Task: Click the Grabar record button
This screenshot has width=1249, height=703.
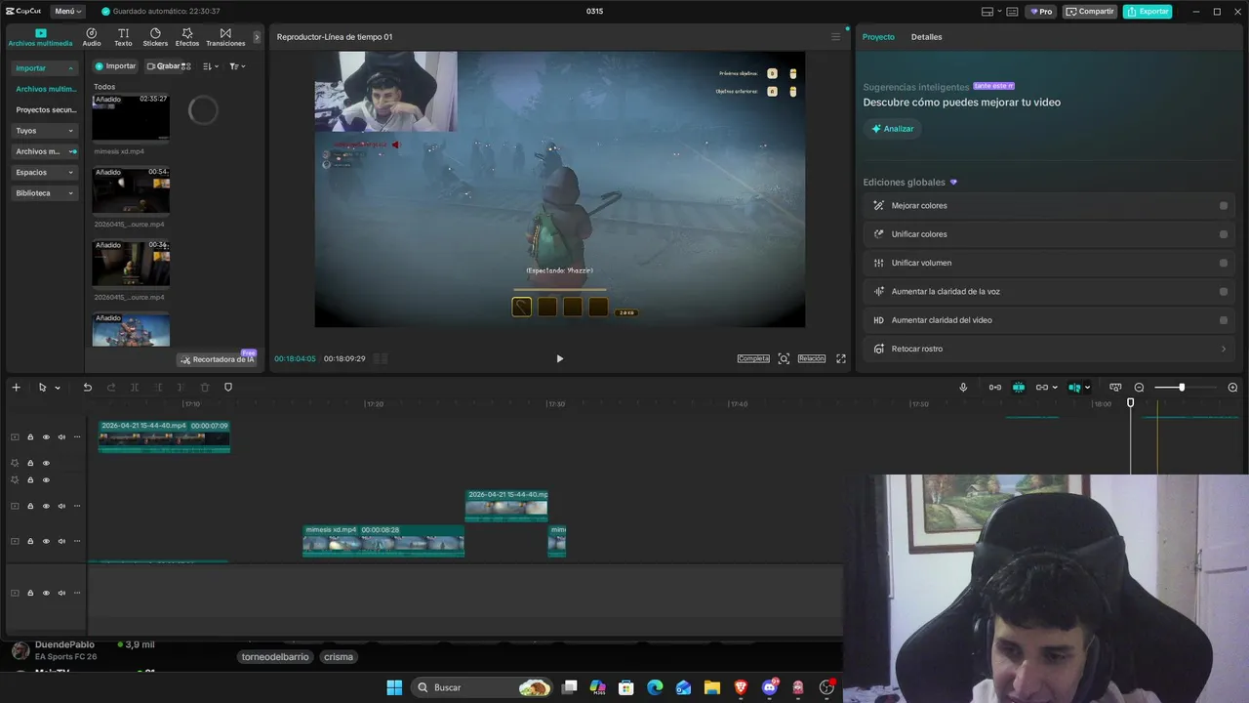Action: click(x=163, y=66)
